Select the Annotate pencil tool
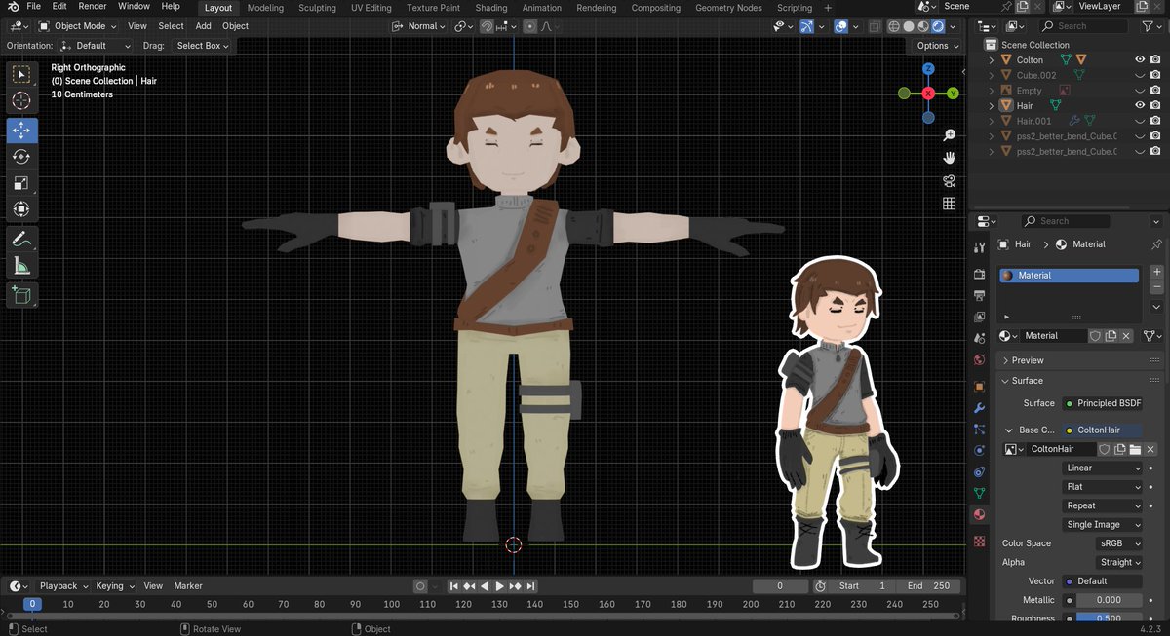 click(x=21, y=239)
